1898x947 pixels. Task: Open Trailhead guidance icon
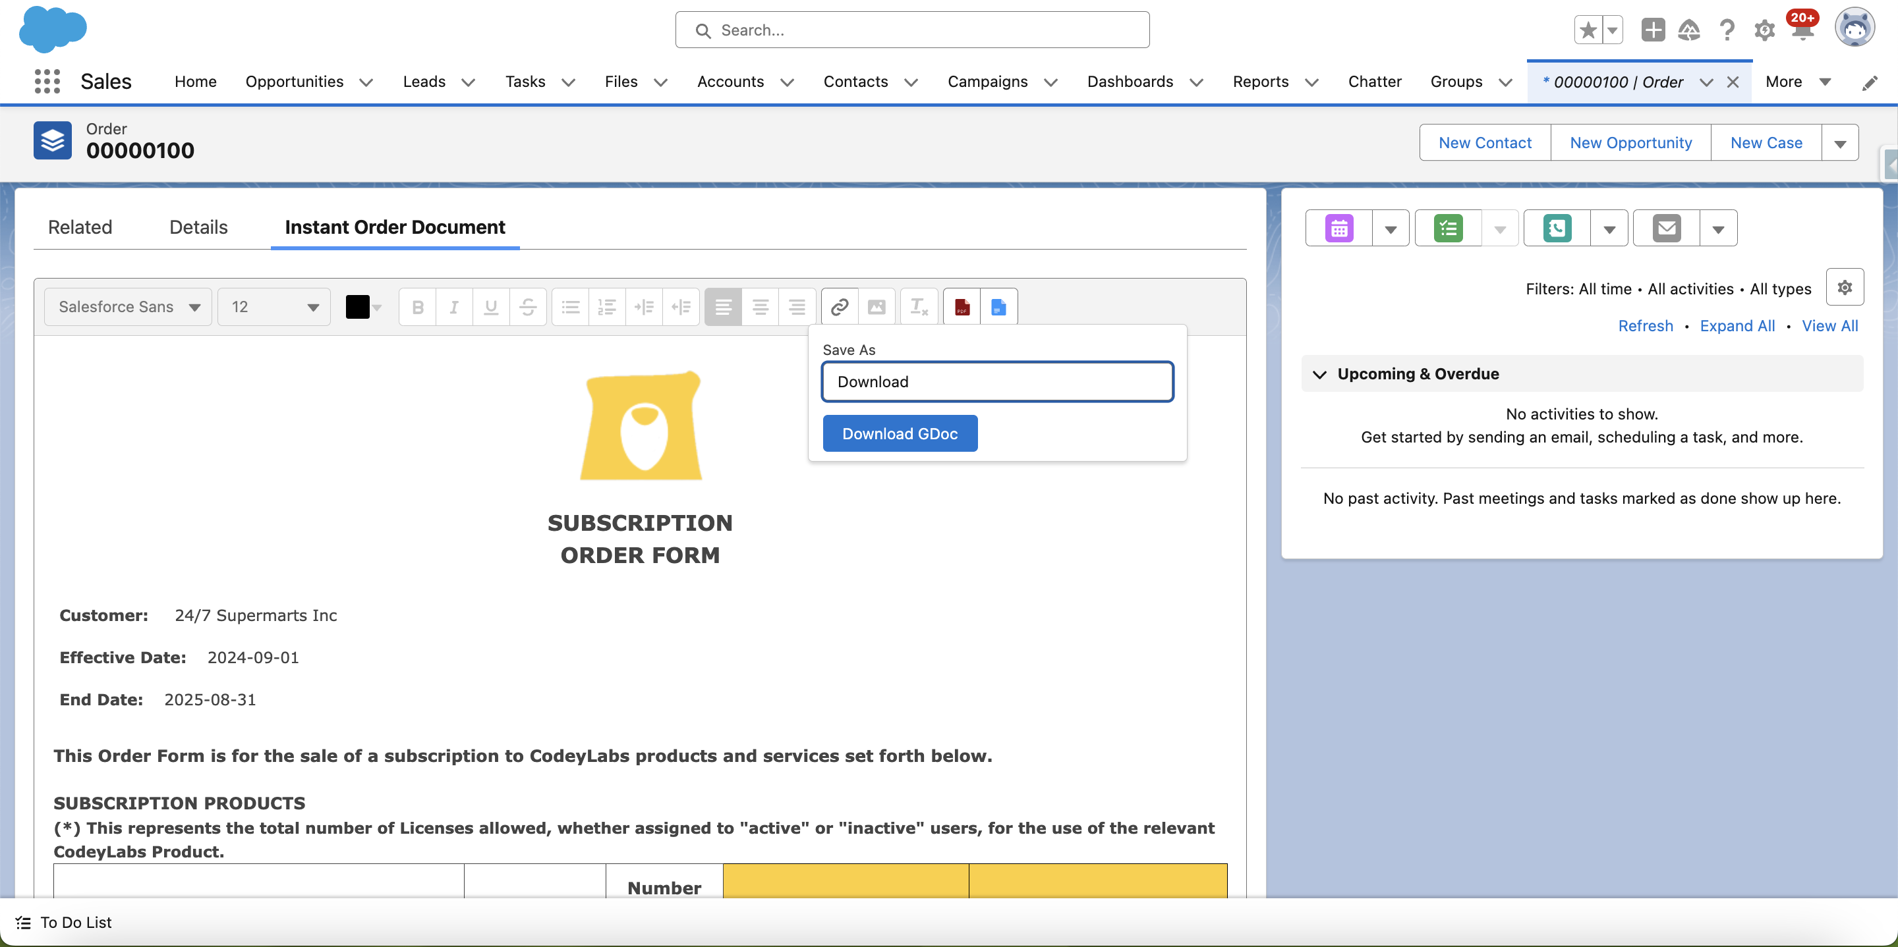(1688, 30)
